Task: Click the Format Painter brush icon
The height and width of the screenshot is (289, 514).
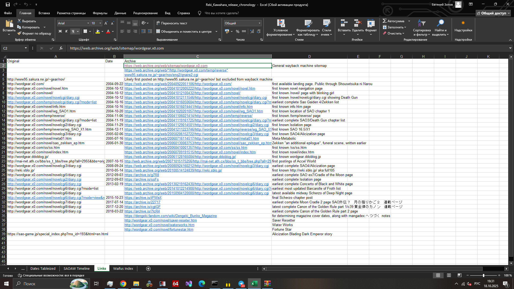Action: pos(19,33)
